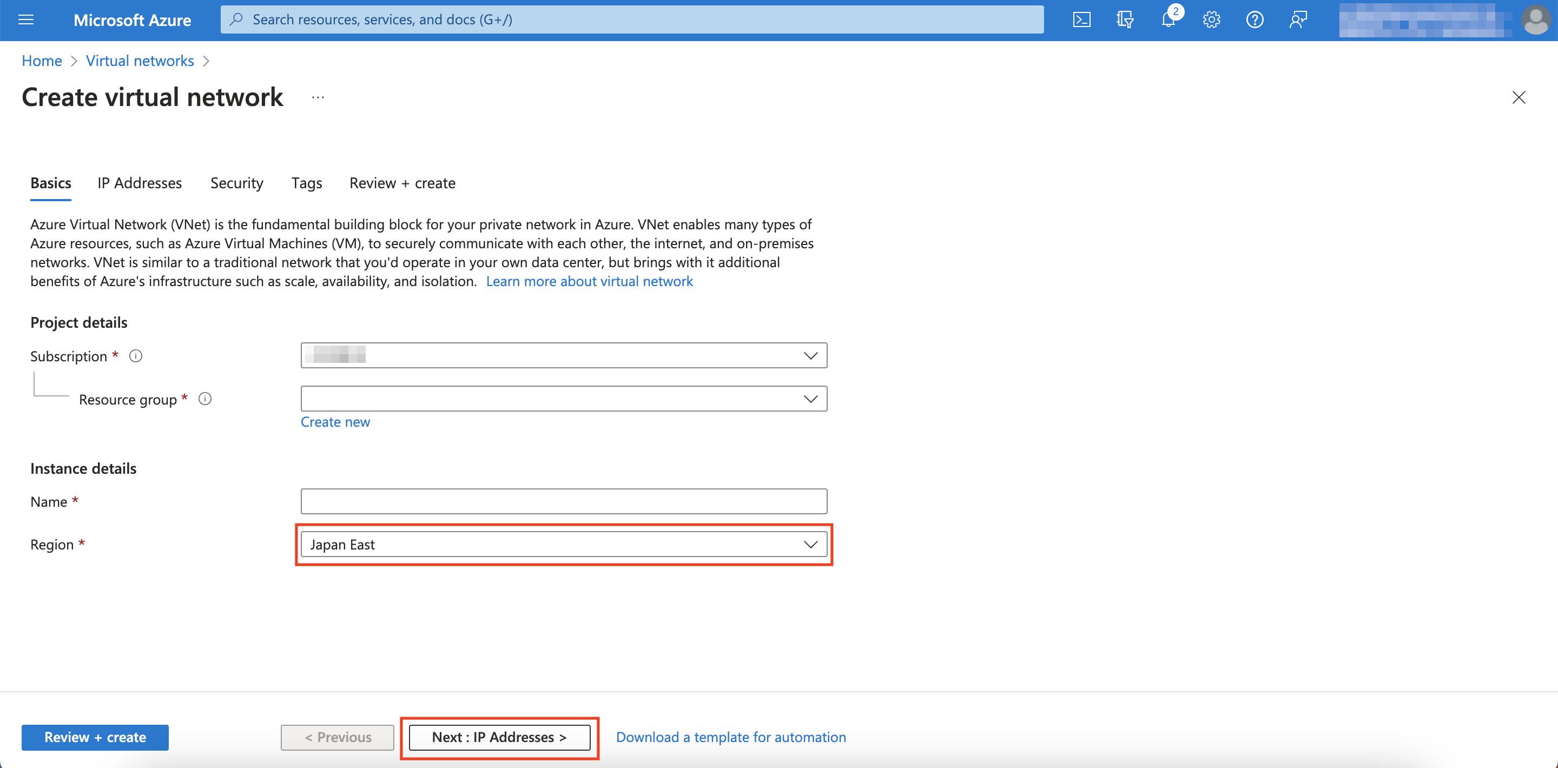Open the portal hamburger menu
Screen dimensions: 1558x768
pos(25,19)
